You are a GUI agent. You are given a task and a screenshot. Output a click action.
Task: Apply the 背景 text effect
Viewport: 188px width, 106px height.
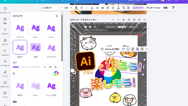coord(36,47)
